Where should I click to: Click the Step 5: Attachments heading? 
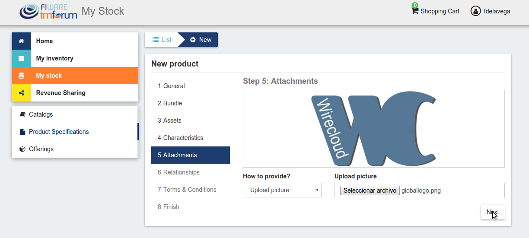pos(280,81)
